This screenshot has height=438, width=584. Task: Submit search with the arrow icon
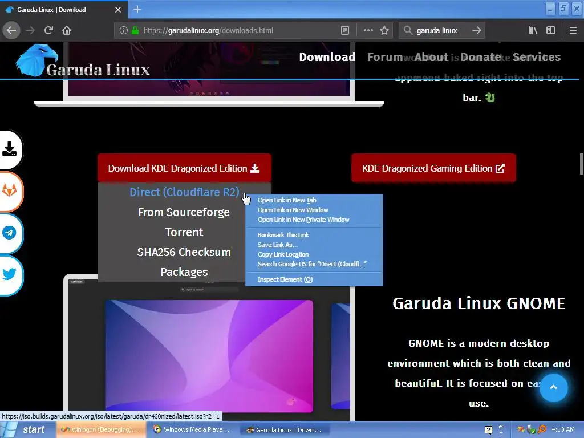(476, 31)
